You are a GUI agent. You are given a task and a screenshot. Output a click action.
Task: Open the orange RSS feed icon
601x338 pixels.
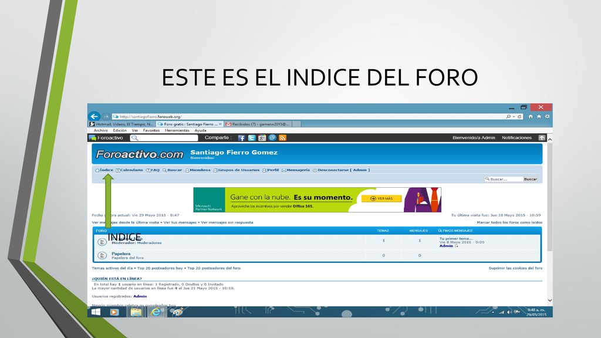283,138
